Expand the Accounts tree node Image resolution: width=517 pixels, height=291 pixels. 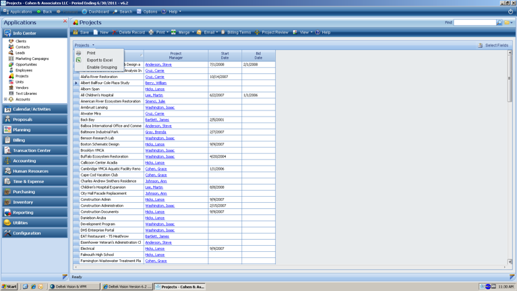coord(5,99)
